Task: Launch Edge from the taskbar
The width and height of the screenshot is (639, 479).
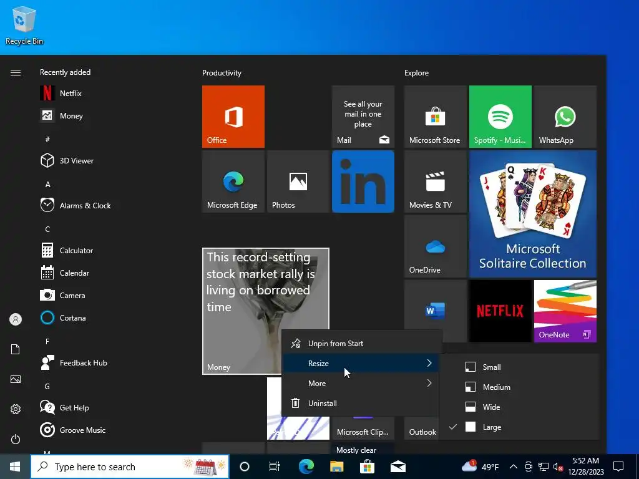Action: [306, 467]
